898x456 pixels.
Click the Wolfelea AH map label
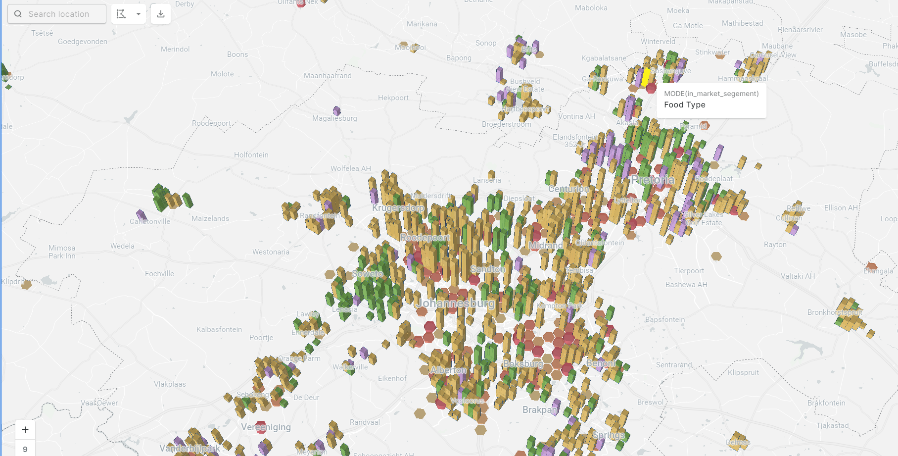click(x=351, y=169)
